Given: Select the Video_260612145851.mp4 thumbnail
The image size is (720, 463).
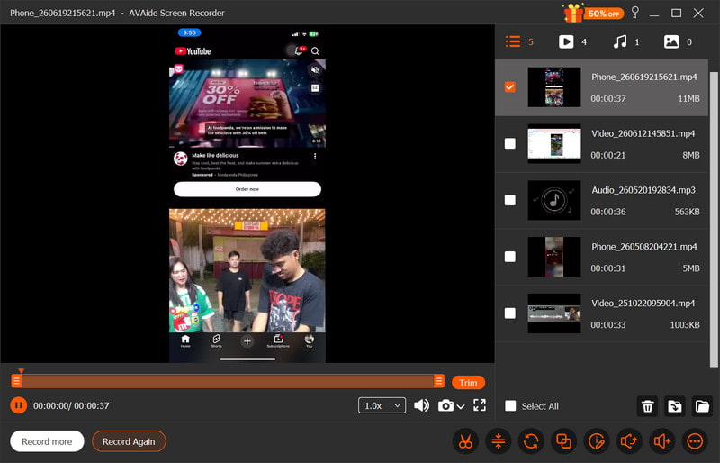Looking at the screenshot, I should click(554, 143).
